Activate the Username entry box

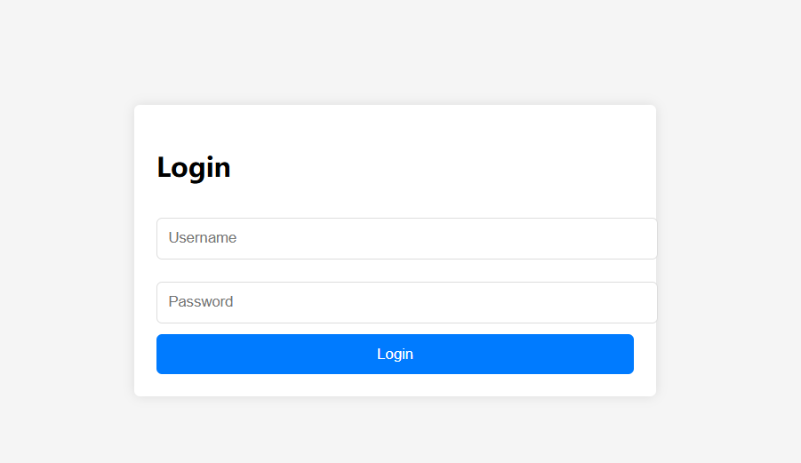(x=406, y=238)
